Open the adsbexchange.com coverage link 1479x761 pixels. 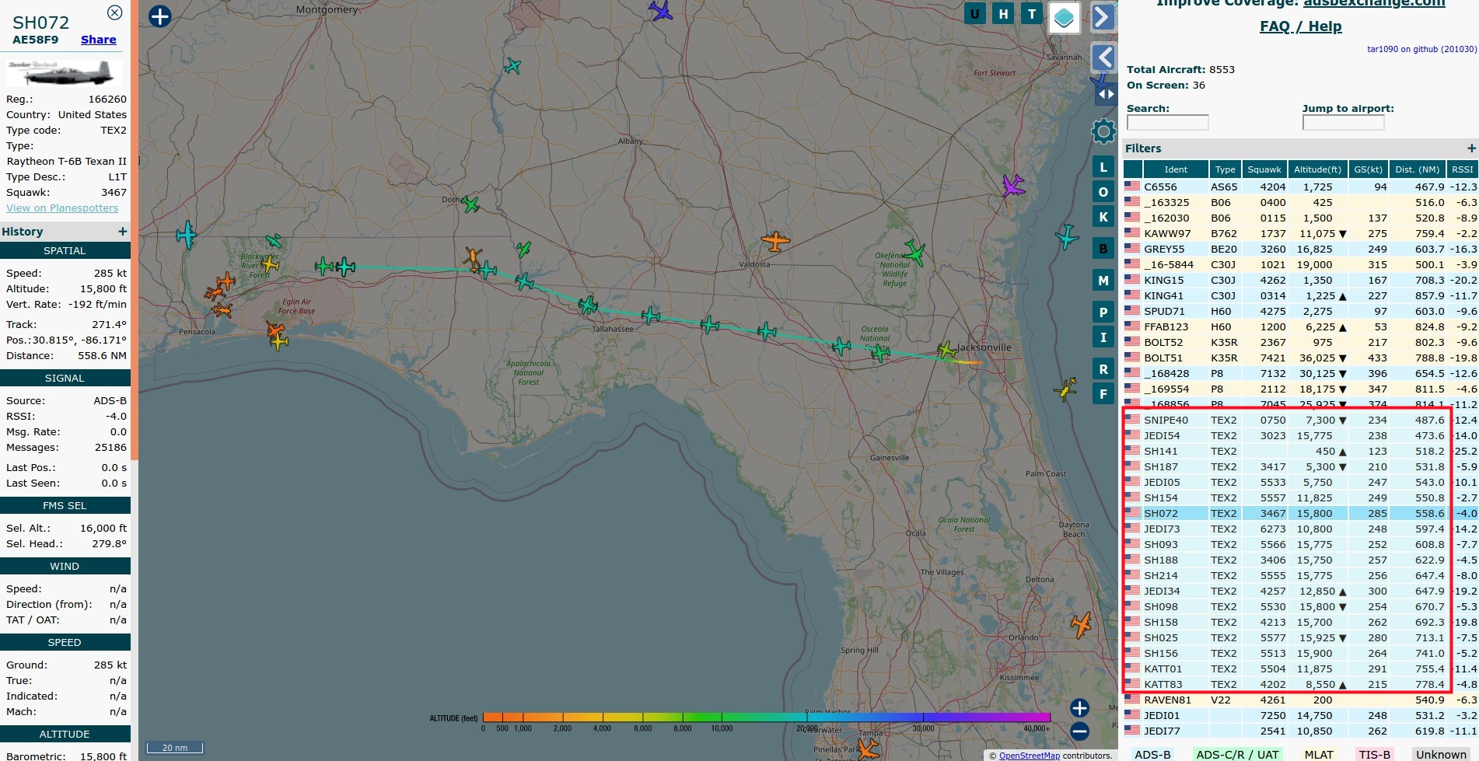tap(1374, 3)
